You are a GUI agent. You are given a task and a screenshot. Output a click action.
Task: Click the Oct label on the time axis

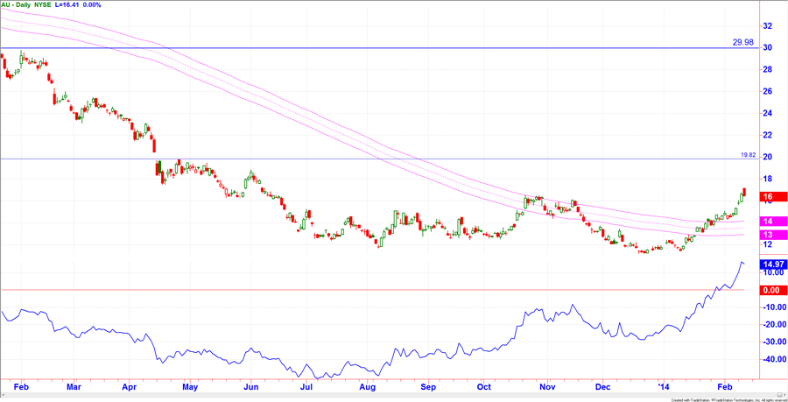tap(485, 385)
